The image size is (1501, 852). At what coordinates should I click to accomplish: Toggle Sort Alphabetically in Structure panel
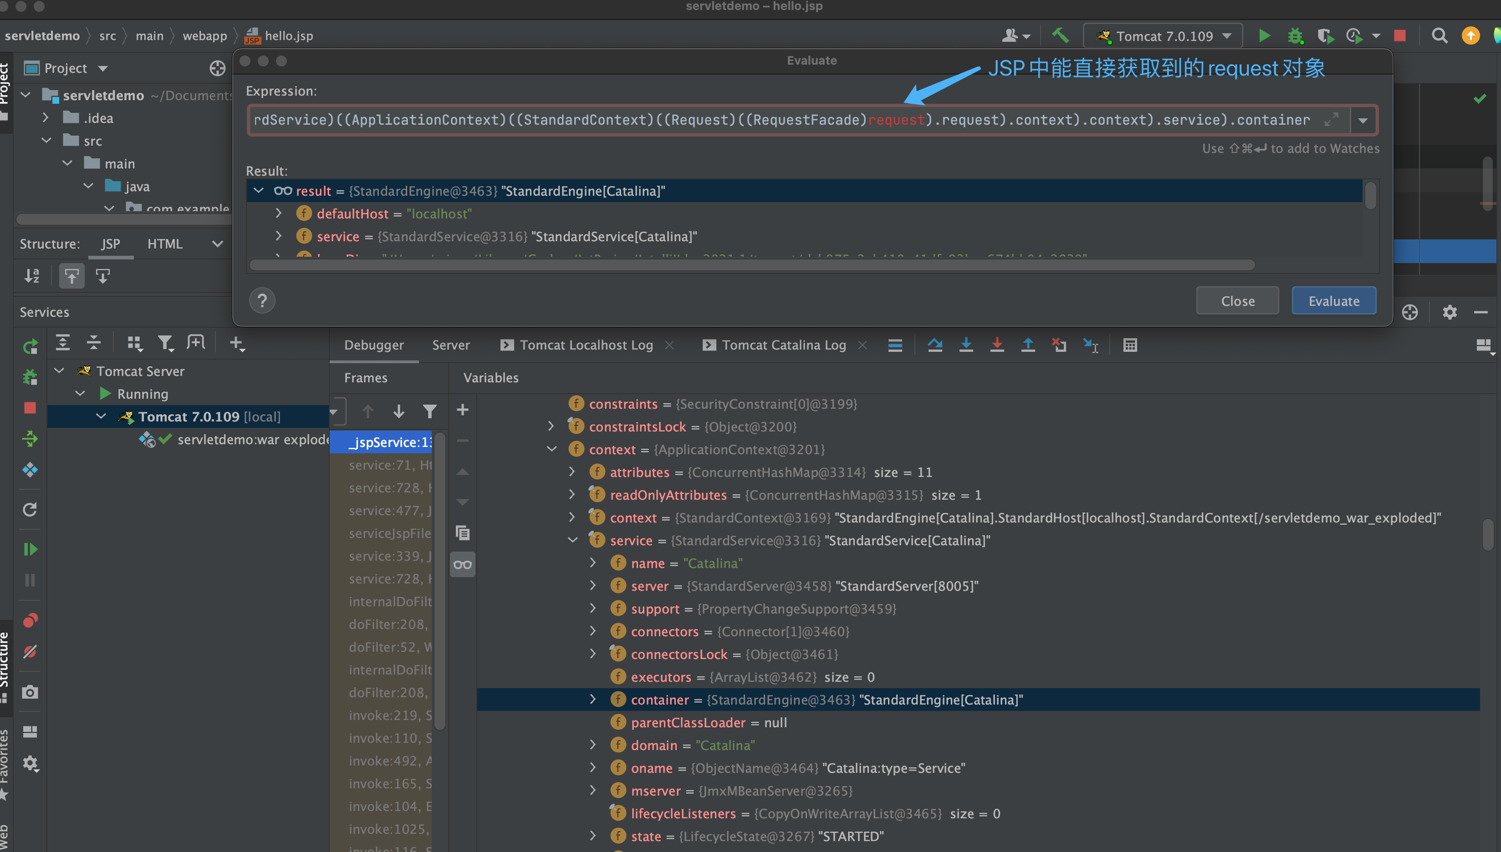click(x=32, y=276)
